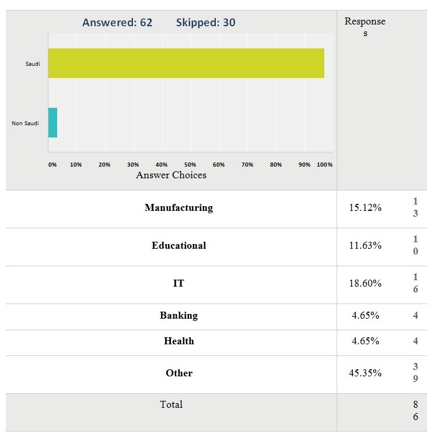Click the teal Non Saudi bar

[52, 122]
